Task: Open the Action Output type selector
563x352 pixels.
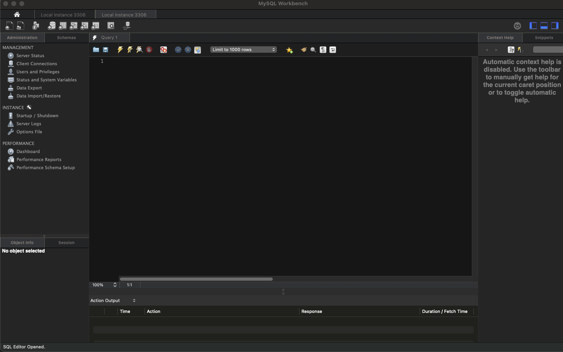Action: [x=113, y=300]
